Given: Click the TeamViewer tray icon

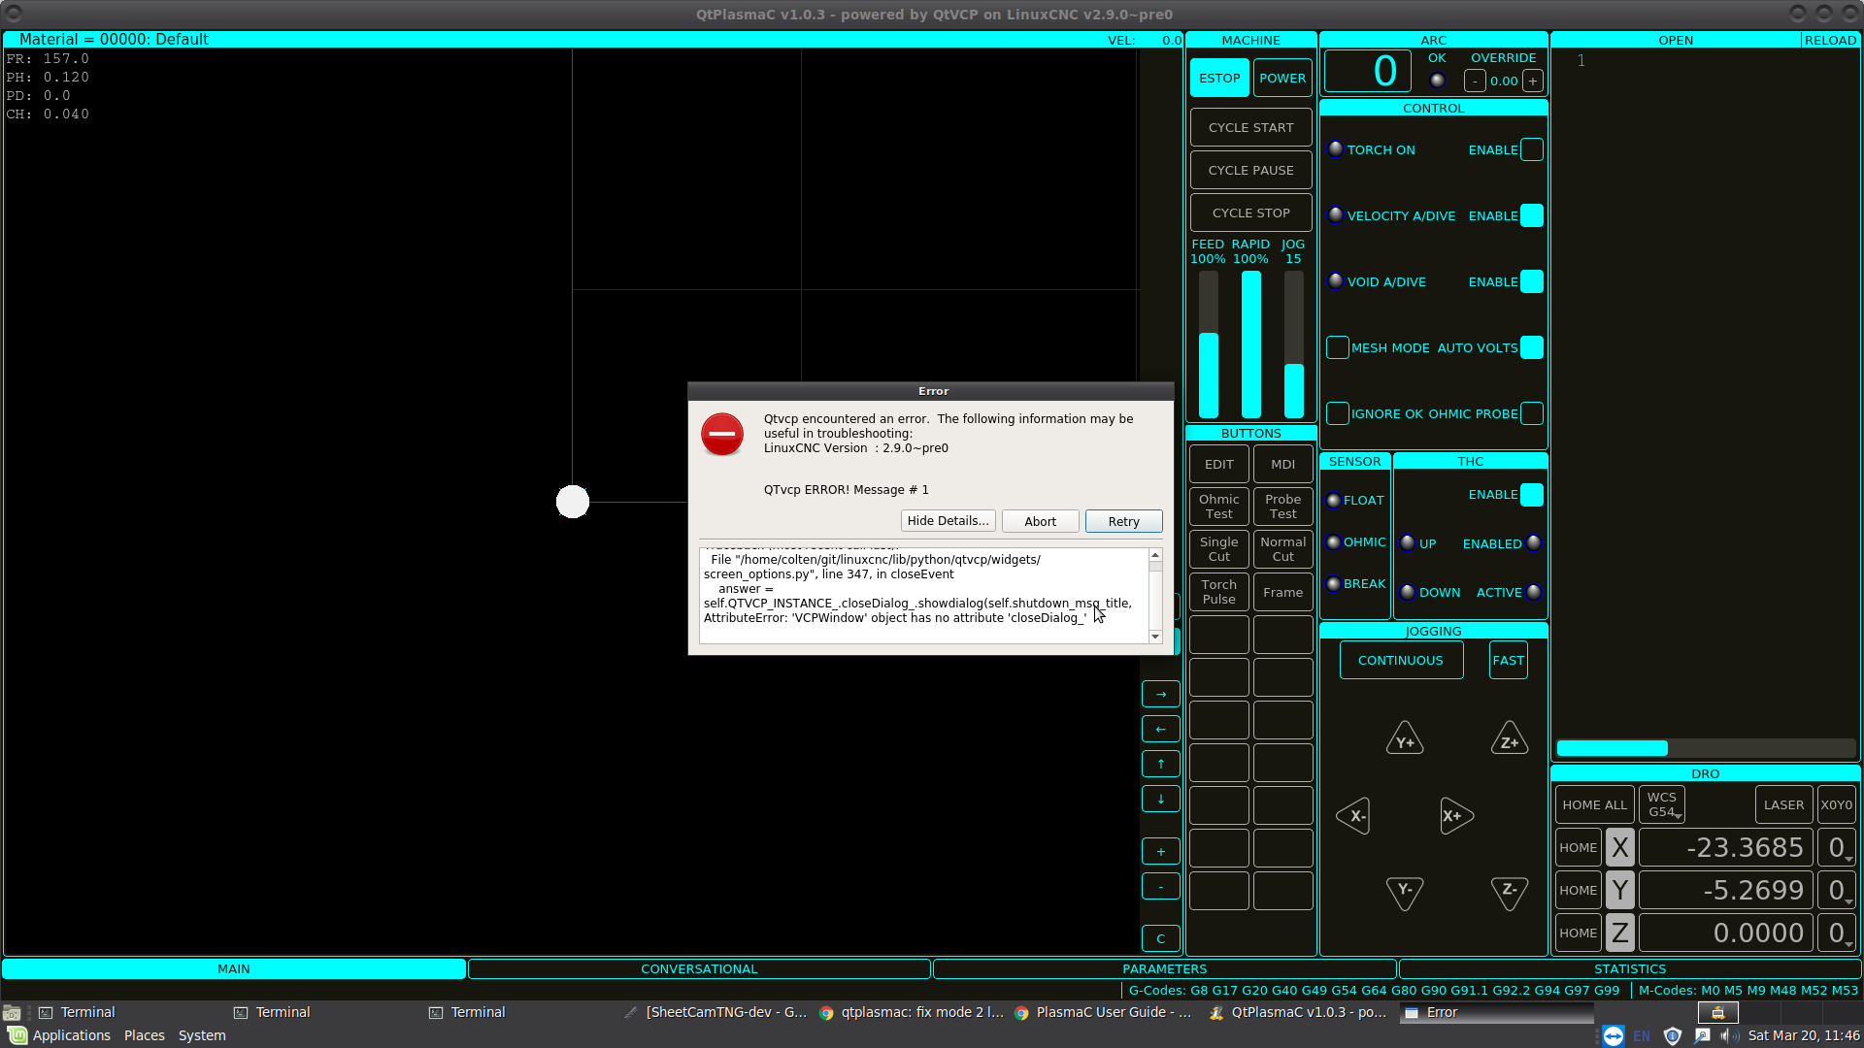Looking at the screenshot, I should (1613, 1035).
